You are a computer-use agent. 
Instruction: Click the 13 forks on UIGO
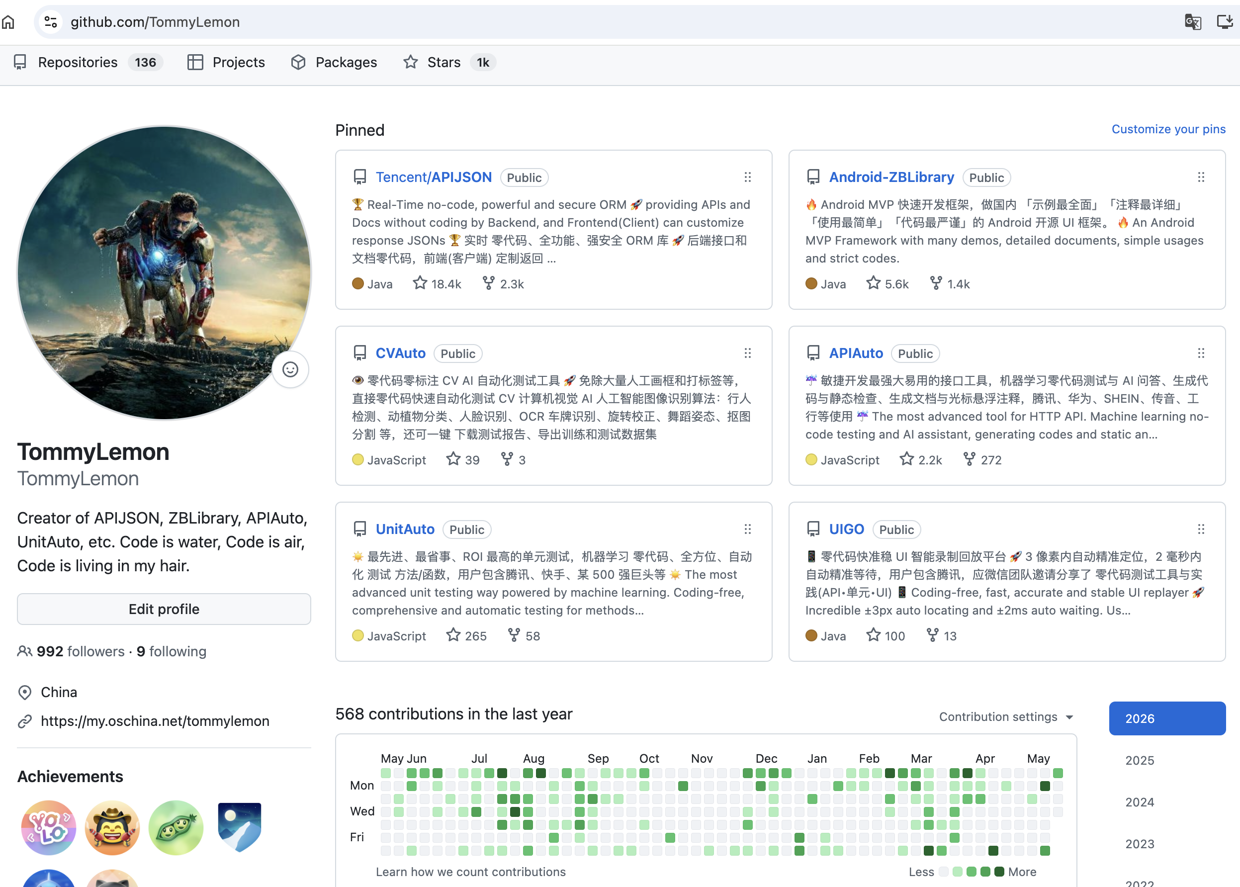tap(942, 635)
